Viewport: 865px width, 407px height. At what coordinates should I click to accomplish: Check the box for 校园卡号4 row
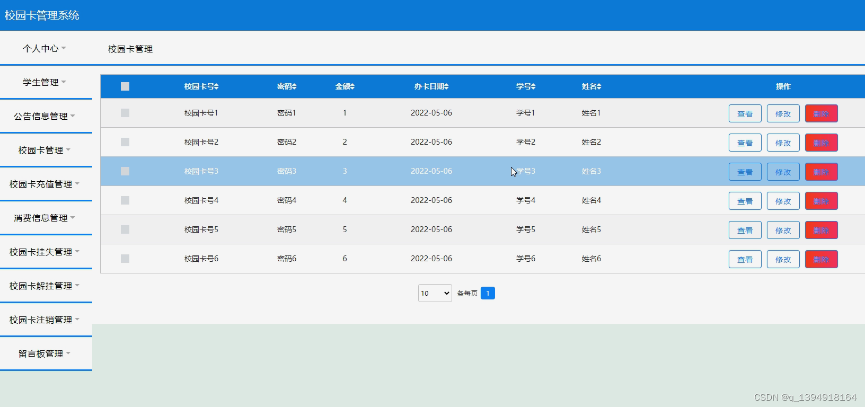[x=125, y=200]
